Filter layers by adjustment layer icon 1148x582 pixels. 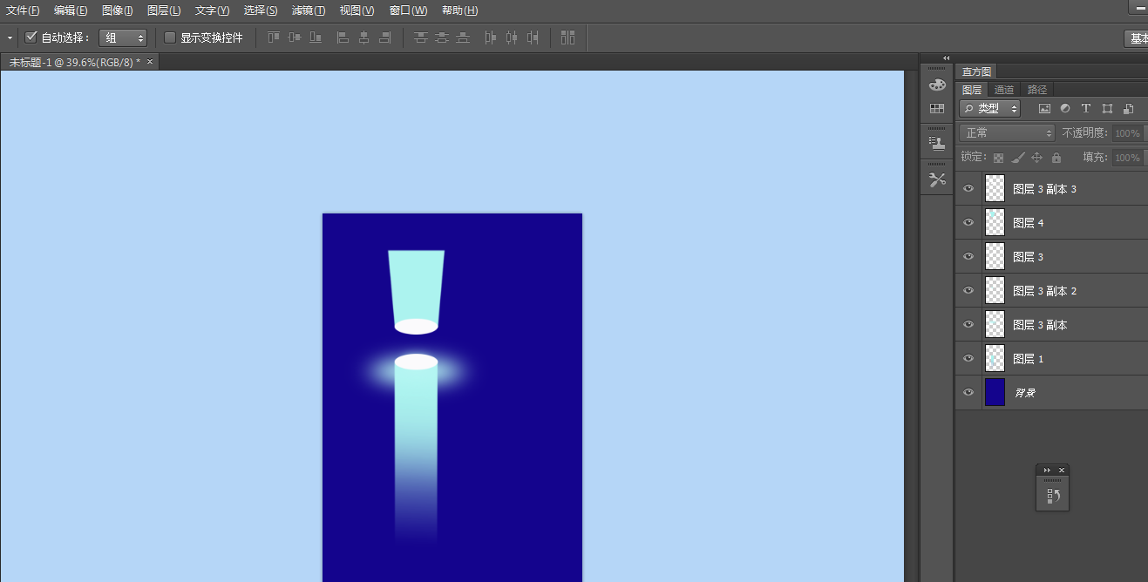(1065, 109)
